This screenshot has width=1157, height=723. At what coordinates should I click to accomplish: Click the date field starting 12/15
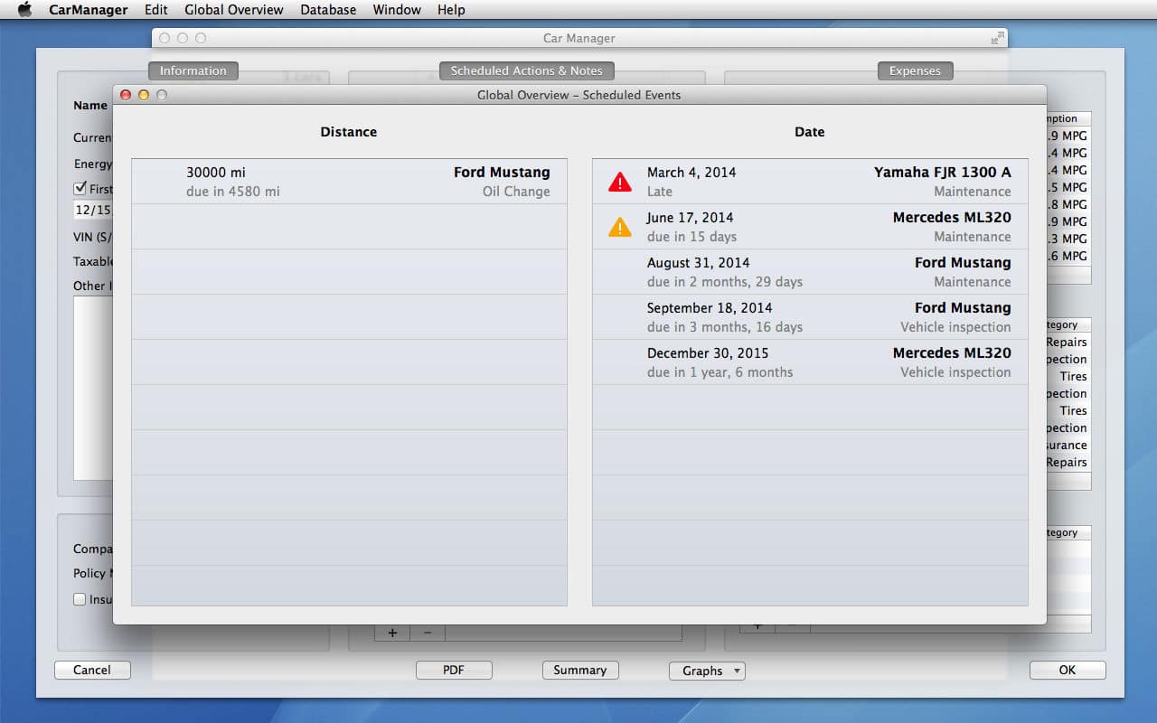pos(93,210)
